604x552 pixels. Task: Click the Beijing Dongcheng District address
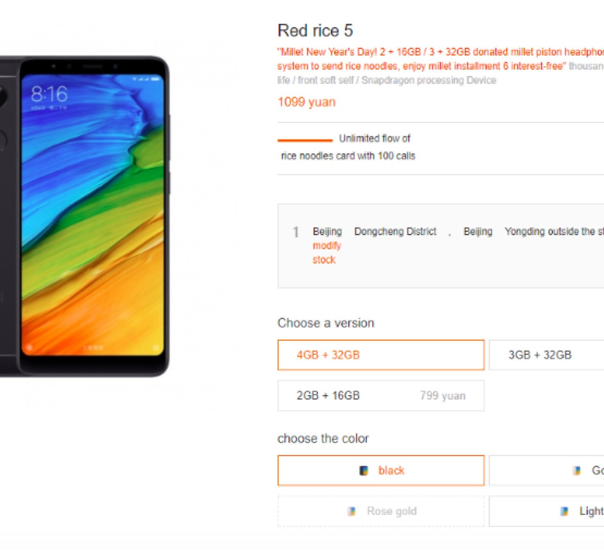pyautogui.click(x=374, y=231)
